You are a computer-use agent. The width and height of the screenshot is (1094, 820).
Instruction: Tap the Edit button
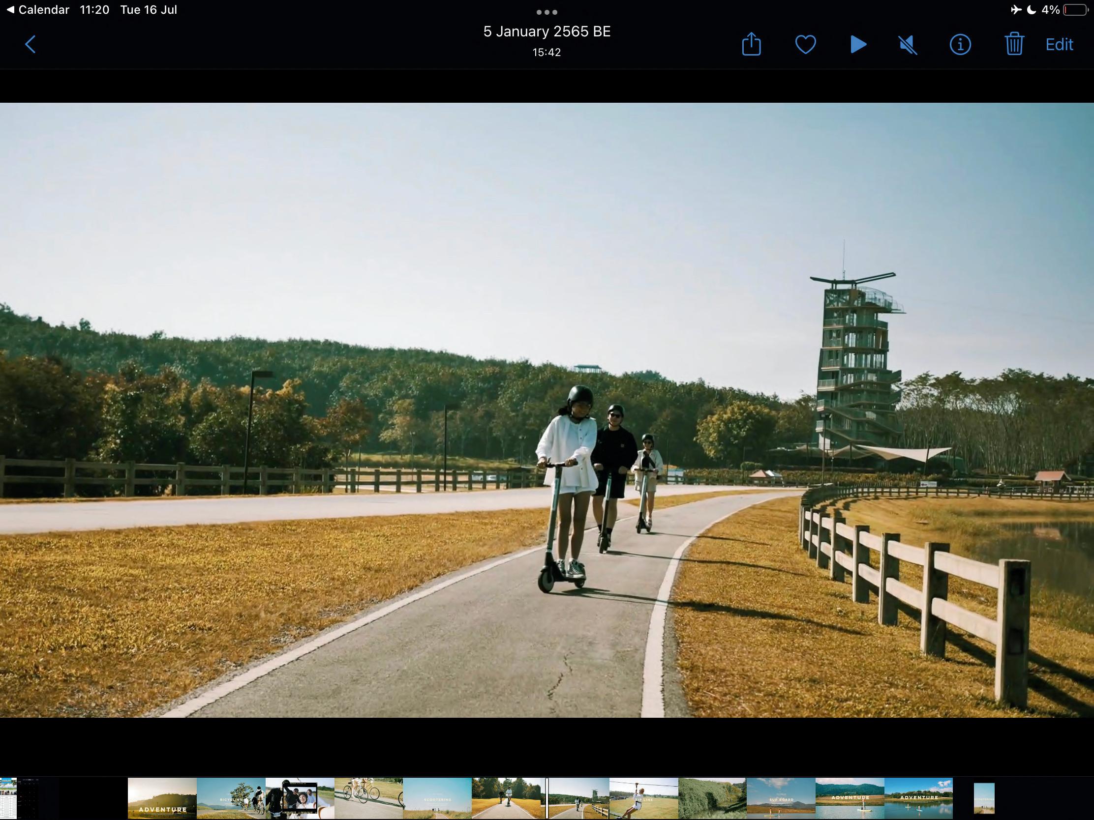pyautogui.click(x=1059, y=44)
